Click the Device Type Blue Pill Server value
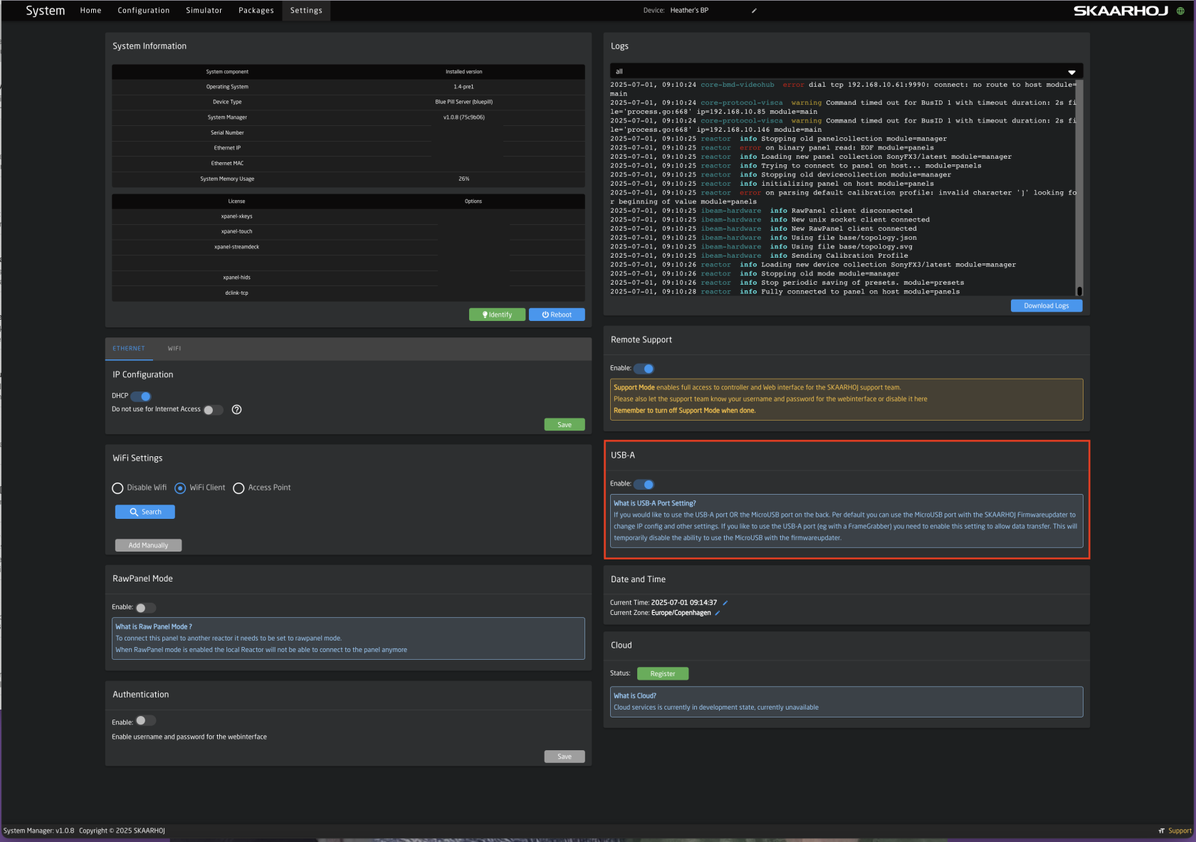The image size is (1196, 842). 464,102
